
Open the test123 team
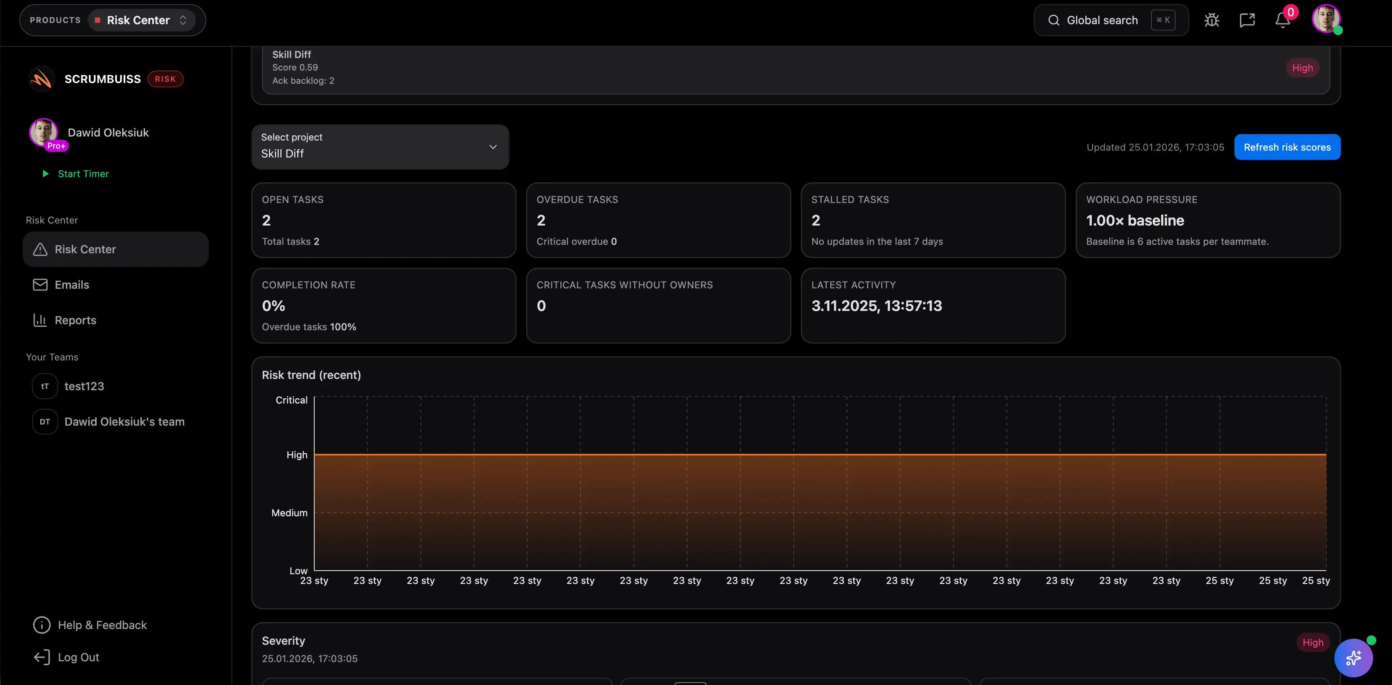[84, 386]
